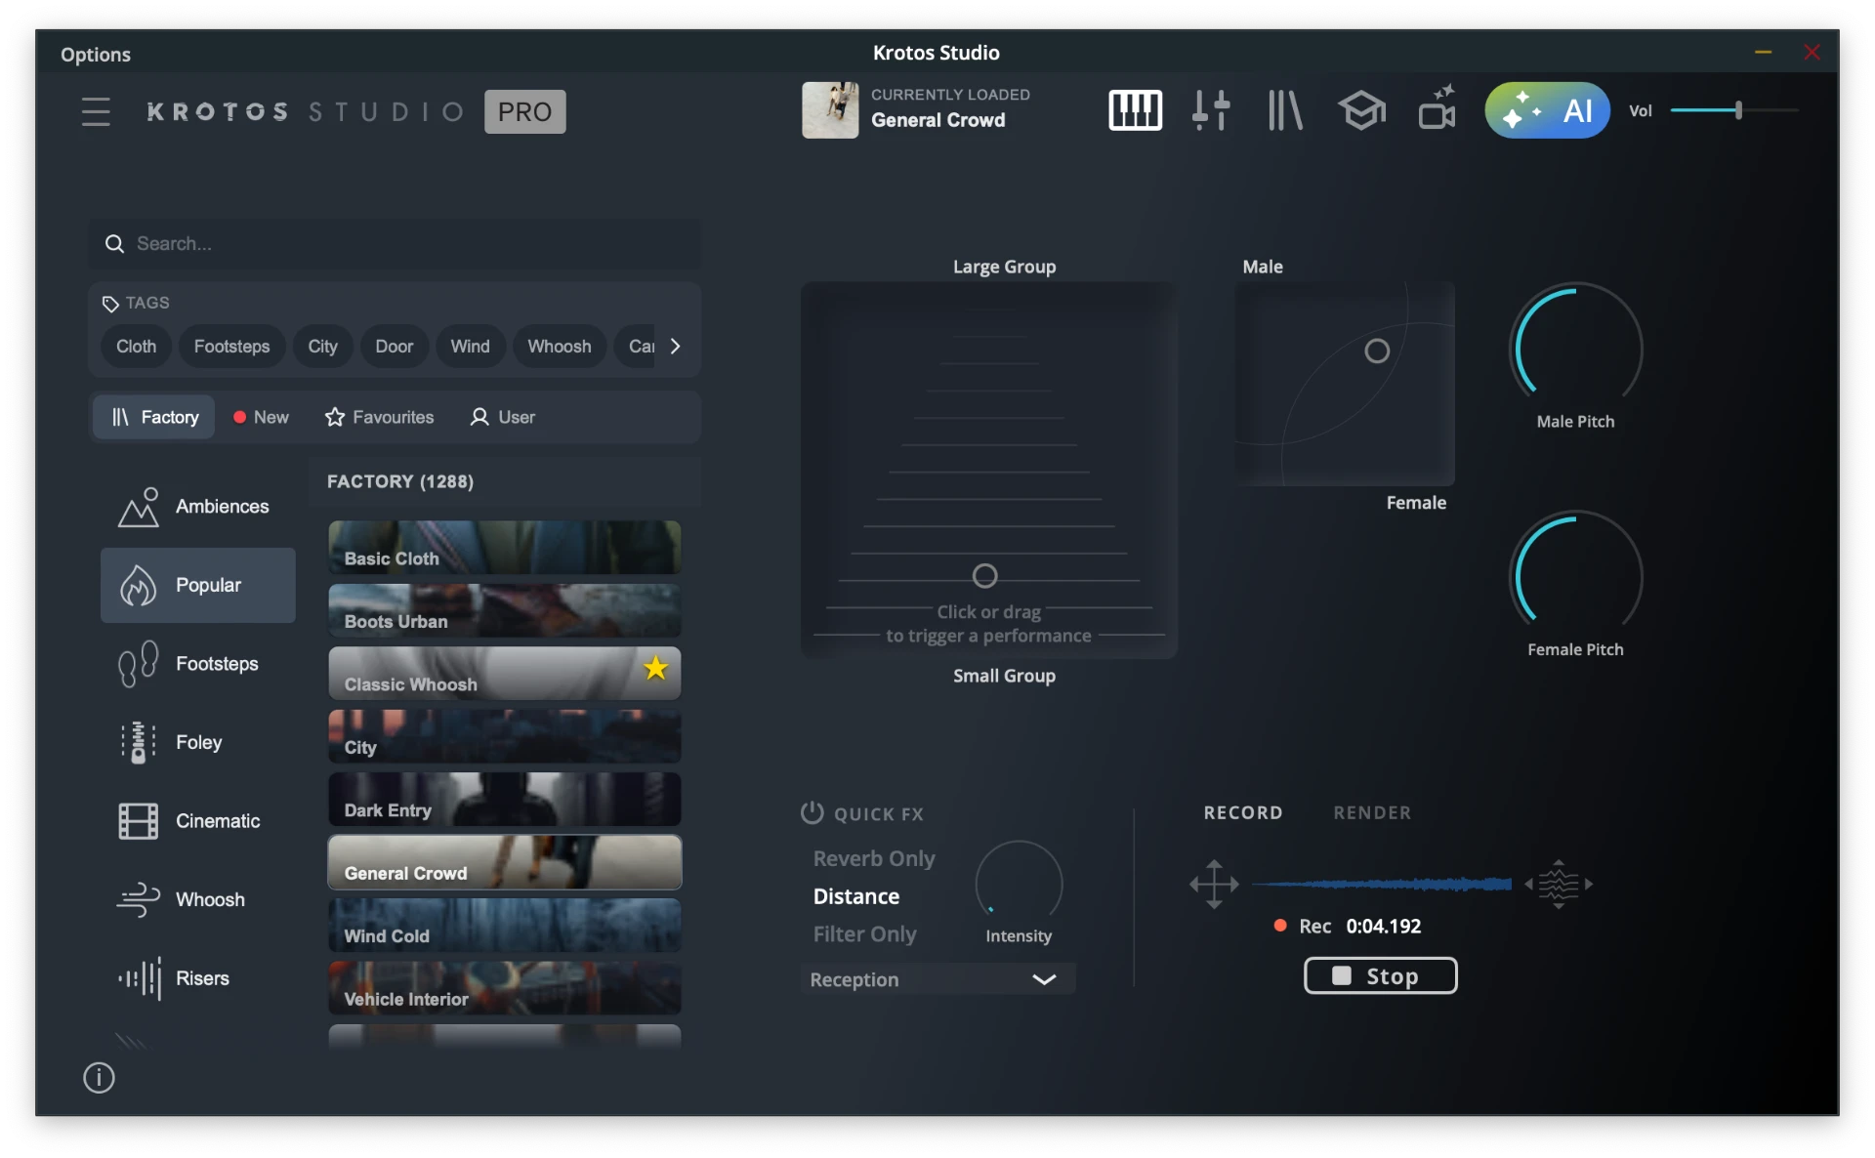Click the search magnifier icon

(114, 243)
